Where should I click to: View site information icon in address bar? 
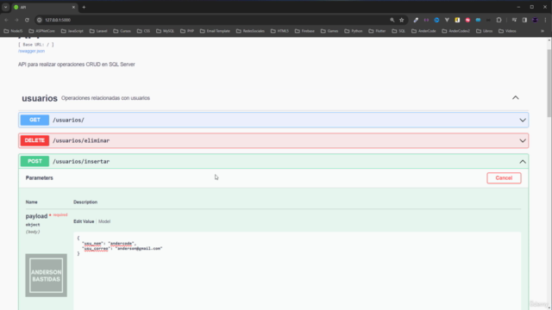[x=40, y=20]
